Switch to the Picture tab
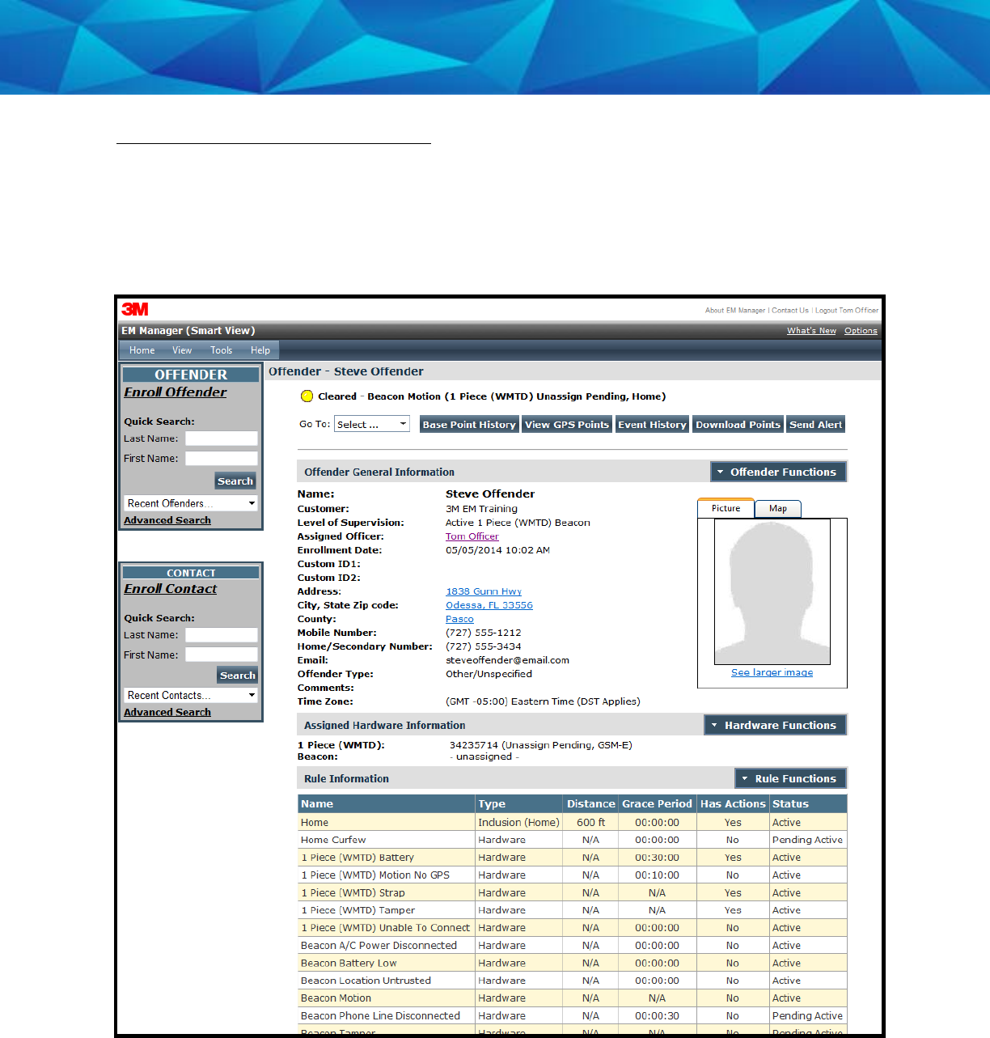Screen dimensions: 990x1038 click(x=726, y=508)
